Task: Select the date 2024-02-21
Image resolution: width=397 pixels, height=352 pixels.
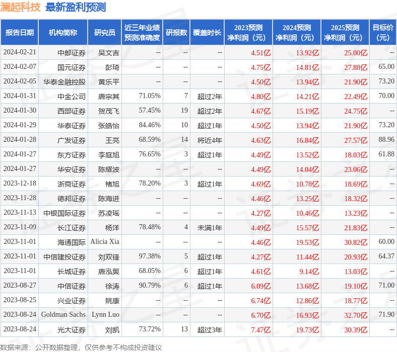Action: (20, 52)
